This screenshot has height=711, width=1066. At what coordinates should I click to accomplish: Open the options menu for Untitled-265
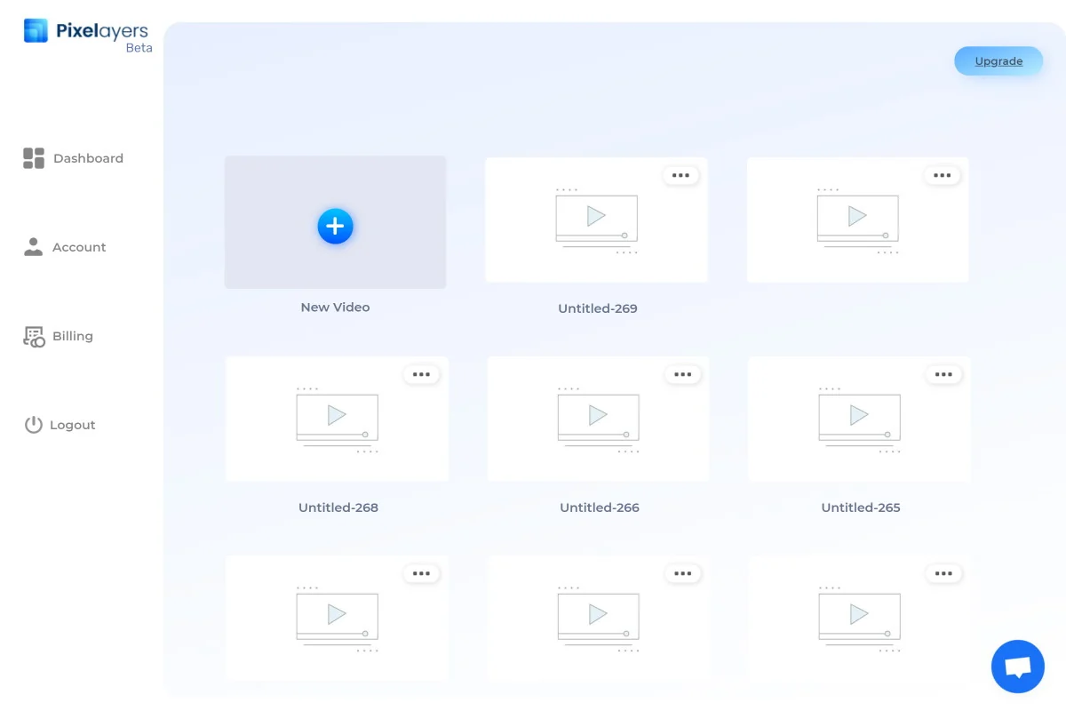943,374
